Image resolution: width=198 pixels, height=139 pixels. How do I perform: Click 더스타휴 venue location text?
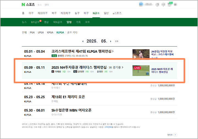58,115
